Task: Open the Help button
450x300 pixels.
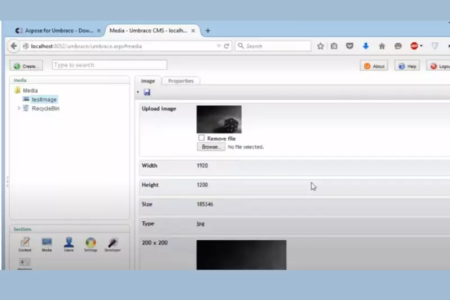Action: 407,66
